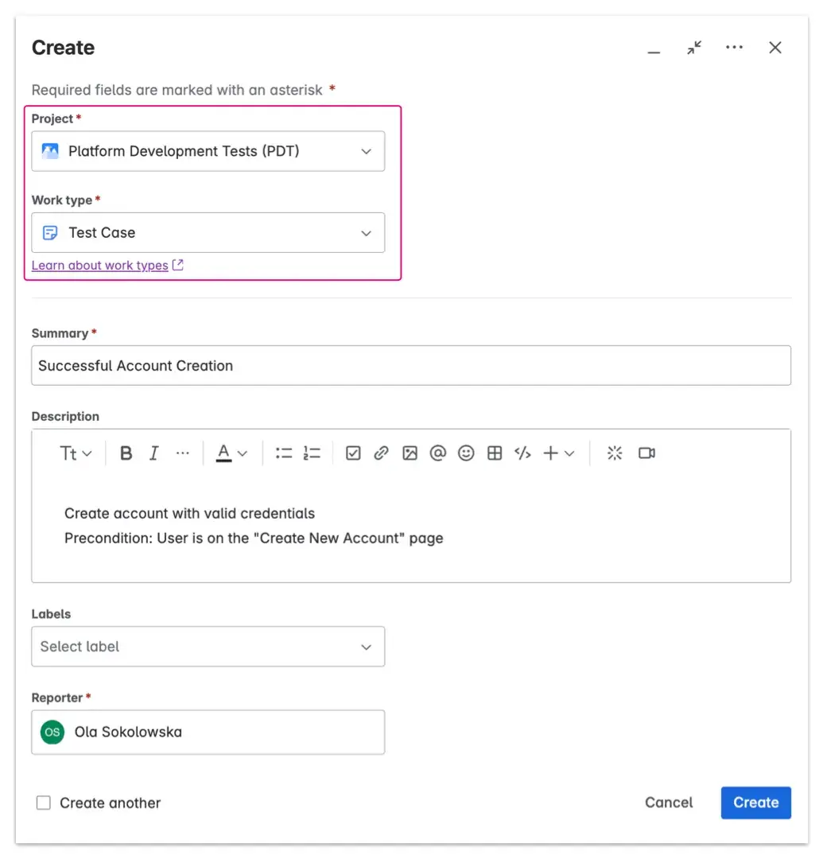The image size is (827, 859).
Task: Open the emoji picker
Action: click(466, 453)
